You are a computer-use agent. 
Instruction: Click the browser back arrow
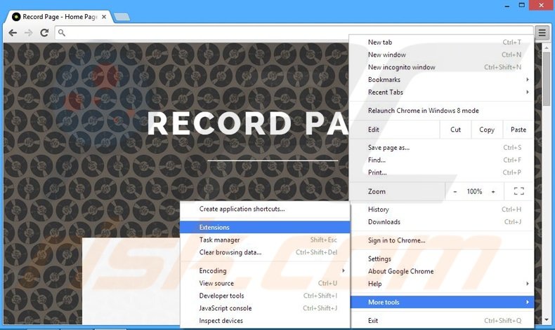(x=13, y=33)
